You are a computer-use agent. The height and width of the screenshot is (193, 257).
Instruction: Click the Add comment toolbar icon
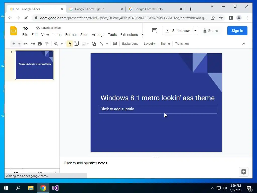[115, 44]
